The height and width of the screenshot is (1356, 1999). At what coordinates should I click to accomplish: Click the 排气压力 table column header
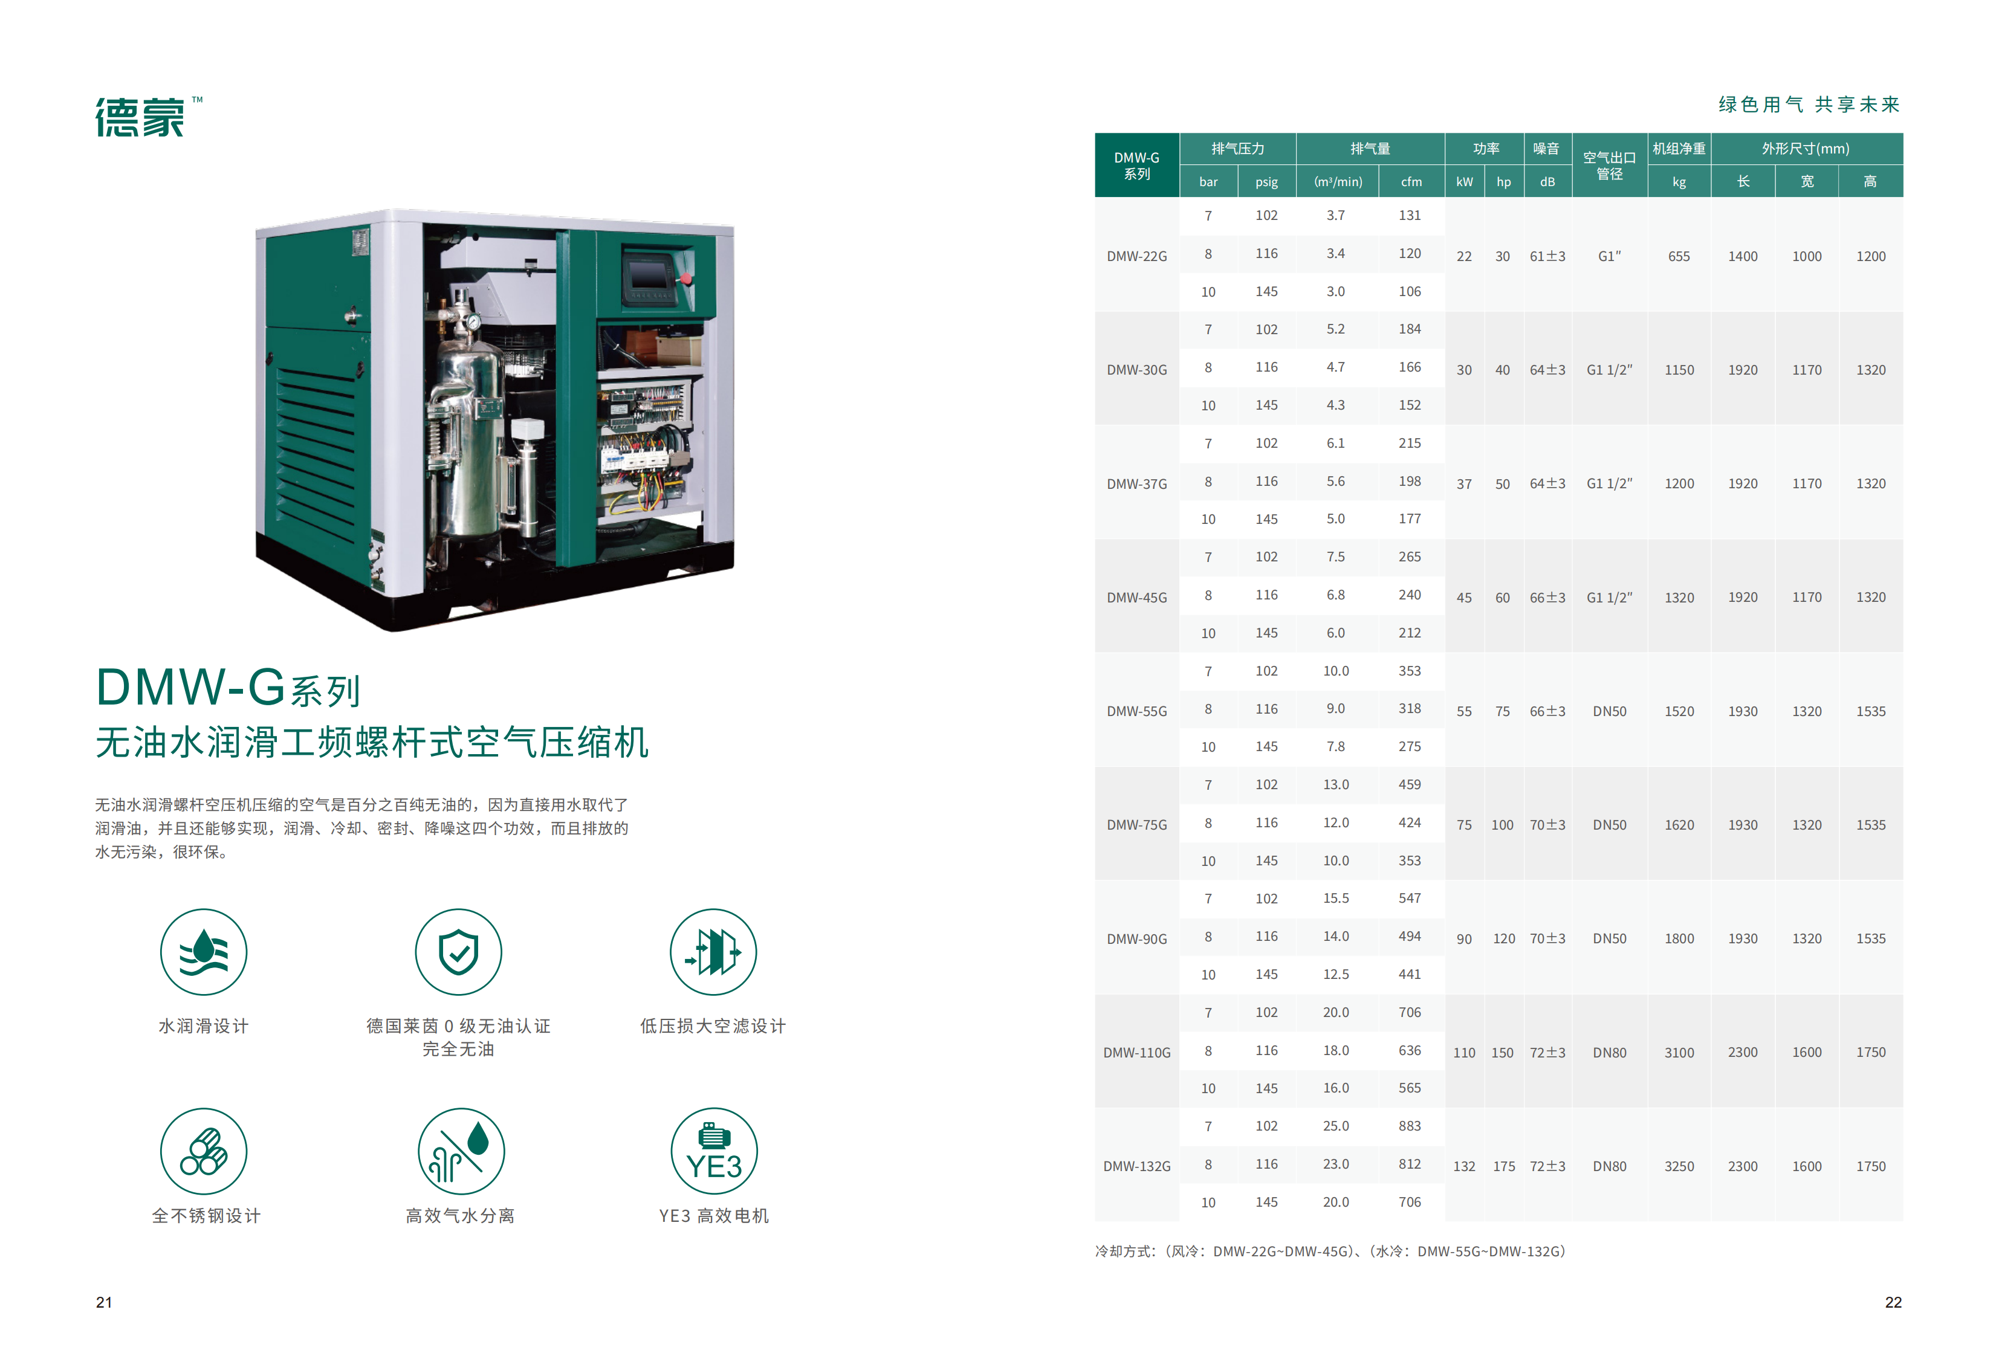coord(1237,149)
